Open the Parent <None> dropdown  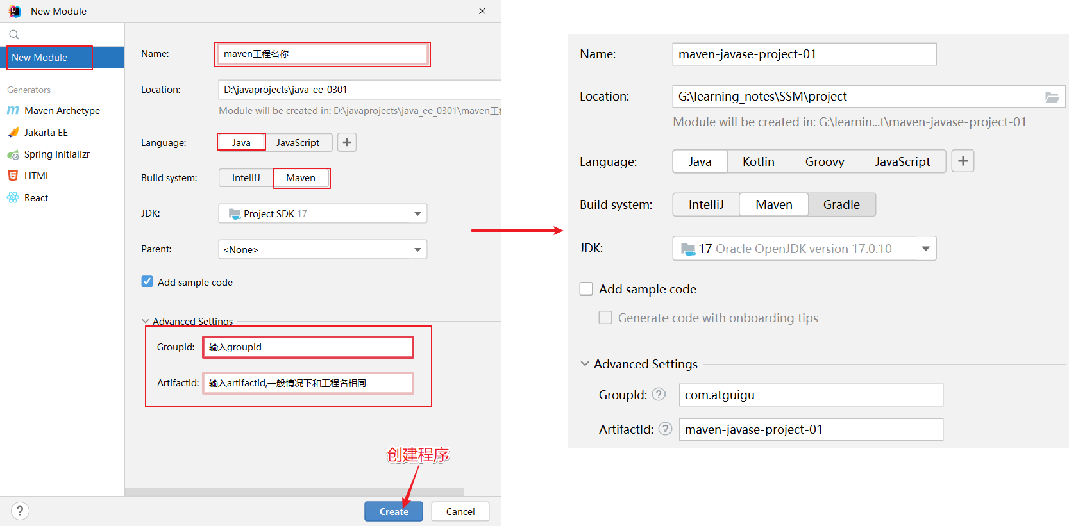coord(323,249)
